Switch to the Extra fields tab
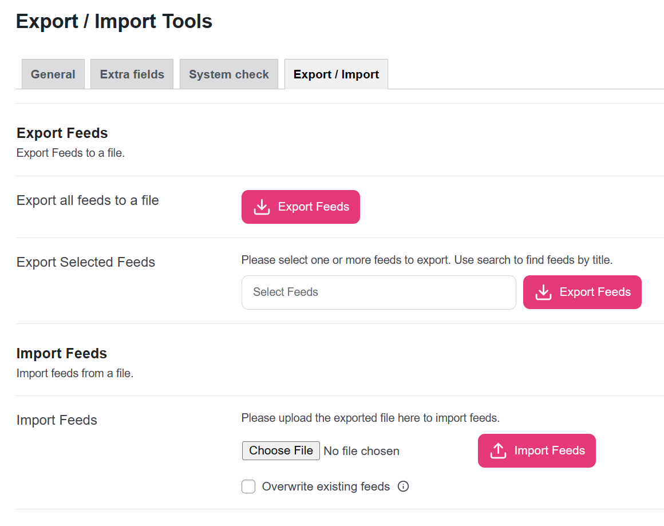Viewport: 664px width, 526px height. pyautogui.click(x=132, y=74)
